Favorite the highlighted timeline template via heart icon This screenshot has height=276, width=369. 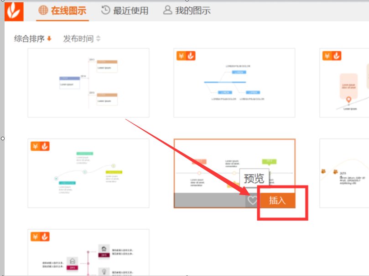coord(252,200)
